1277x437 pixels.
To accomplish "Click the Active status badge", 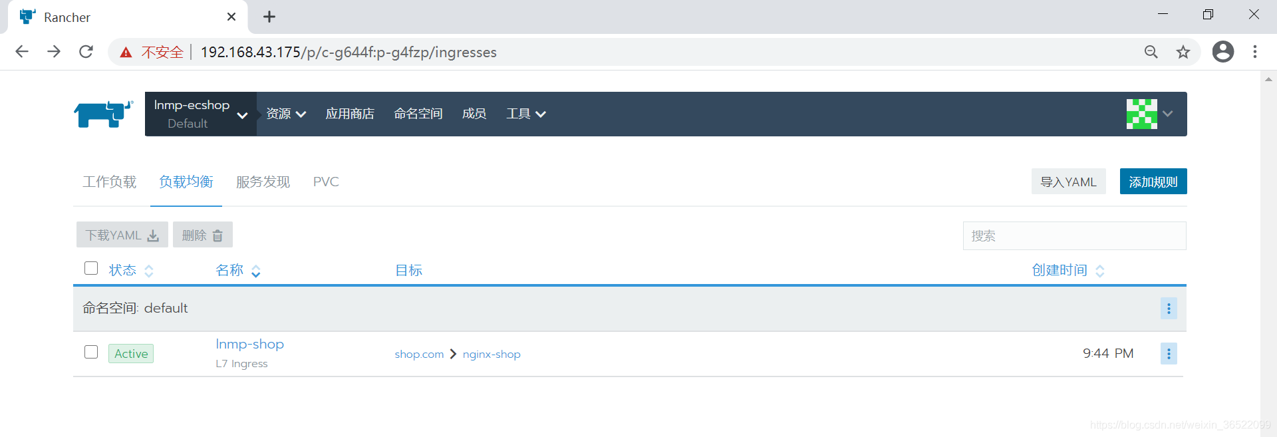I will [131, 353].
